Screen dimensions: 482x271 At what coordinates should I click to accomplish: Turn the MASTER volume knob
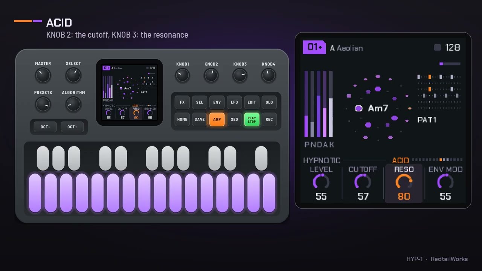43,76
